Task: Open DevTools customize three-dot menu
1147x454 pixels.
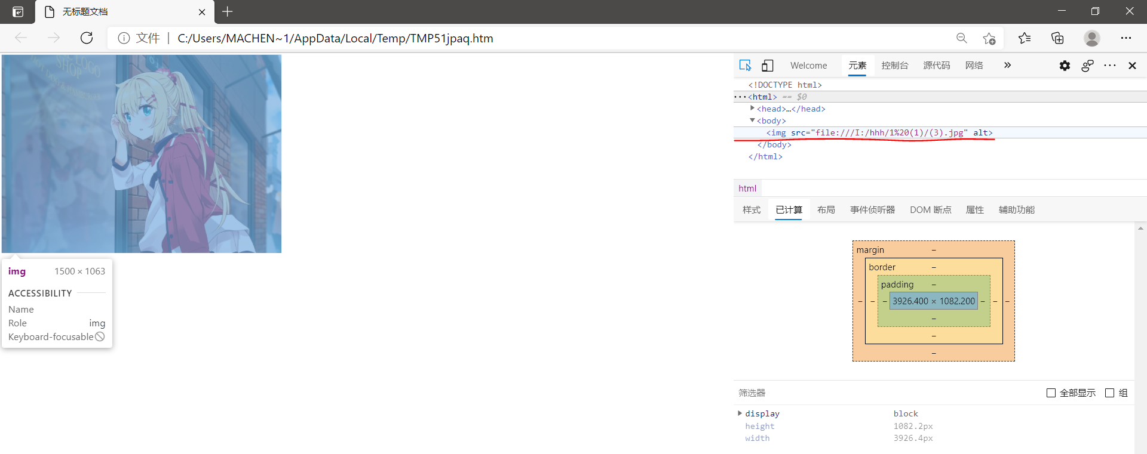Action: [1110, 66]
